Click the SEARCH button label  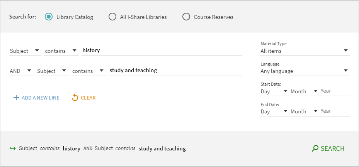(332, 148)
